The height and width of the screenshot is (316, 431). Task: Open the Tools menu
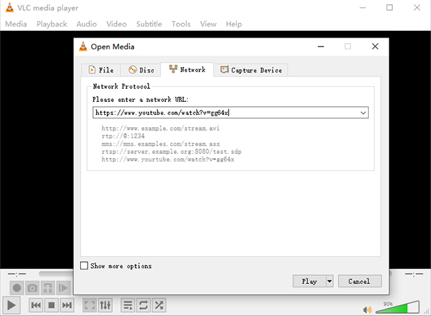coord(181,24)
